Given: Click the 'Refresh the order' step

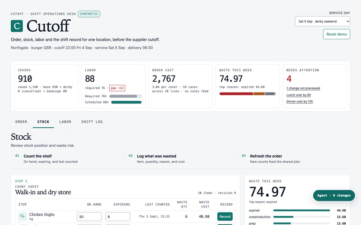Looking at the screenshot, I should pyautogui.click(x=266, y=156).
